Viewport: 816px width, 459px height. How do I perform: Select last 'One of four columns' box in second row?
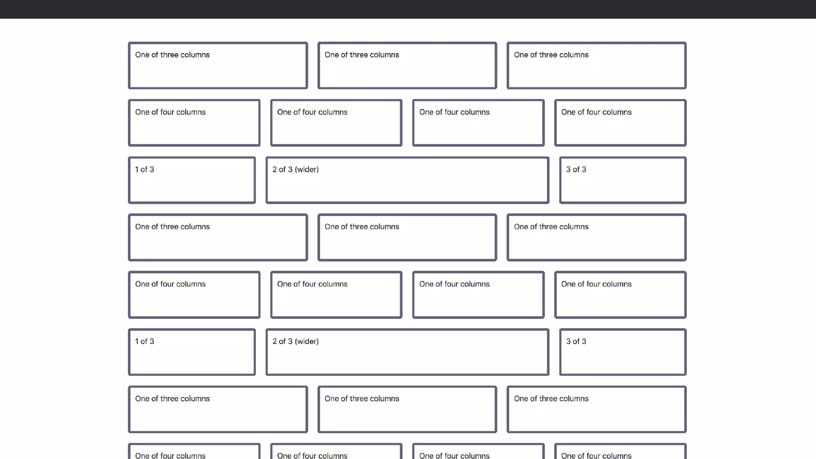coord(620,123)
